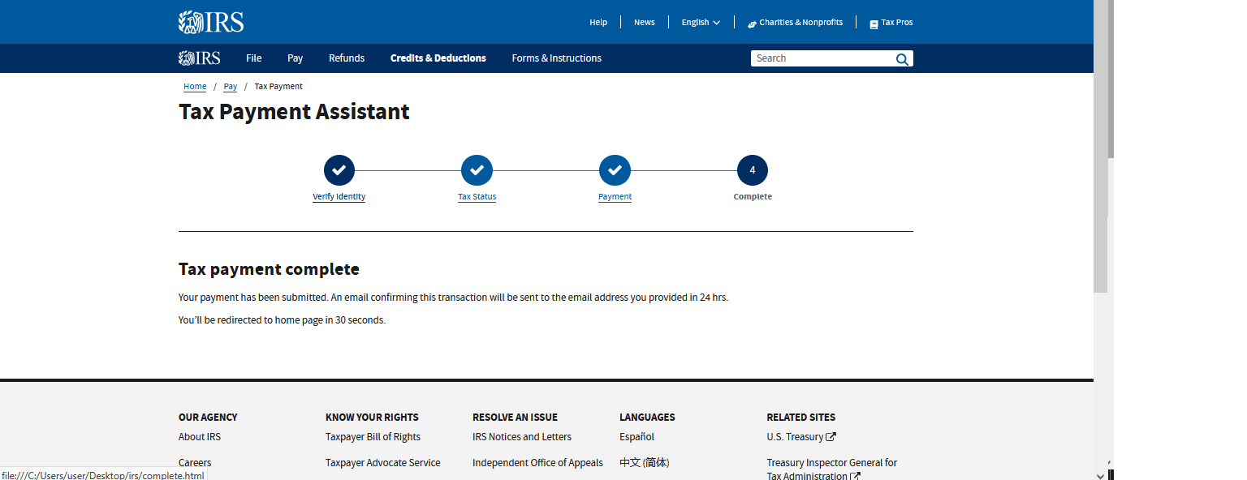1247x480 pixels.
Task: Click the News link
Action: [x=645, y=23]
